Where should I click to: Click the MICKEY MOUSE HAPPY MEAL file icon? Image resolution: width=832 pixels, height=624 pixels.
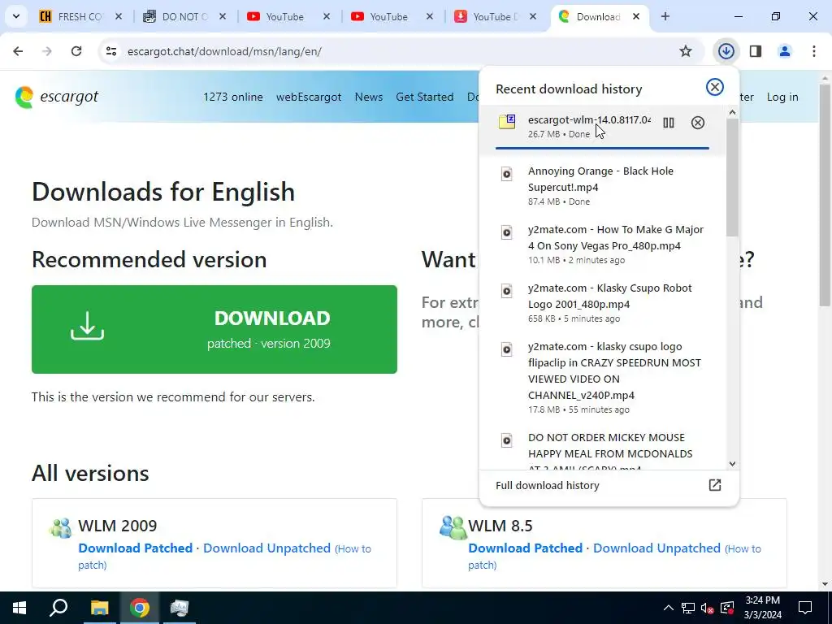point(507,440)
